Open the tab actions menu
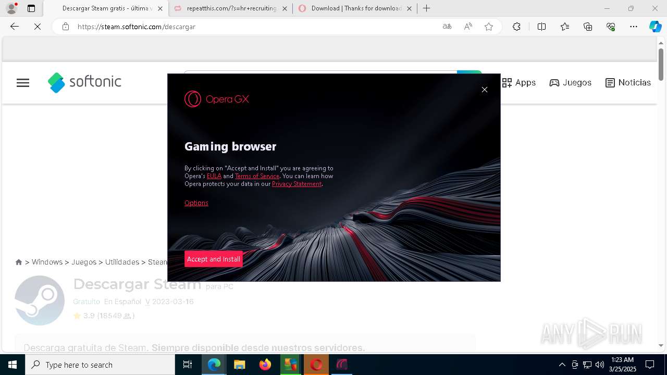Screen dimensions: 667x375 coord(31,8)
